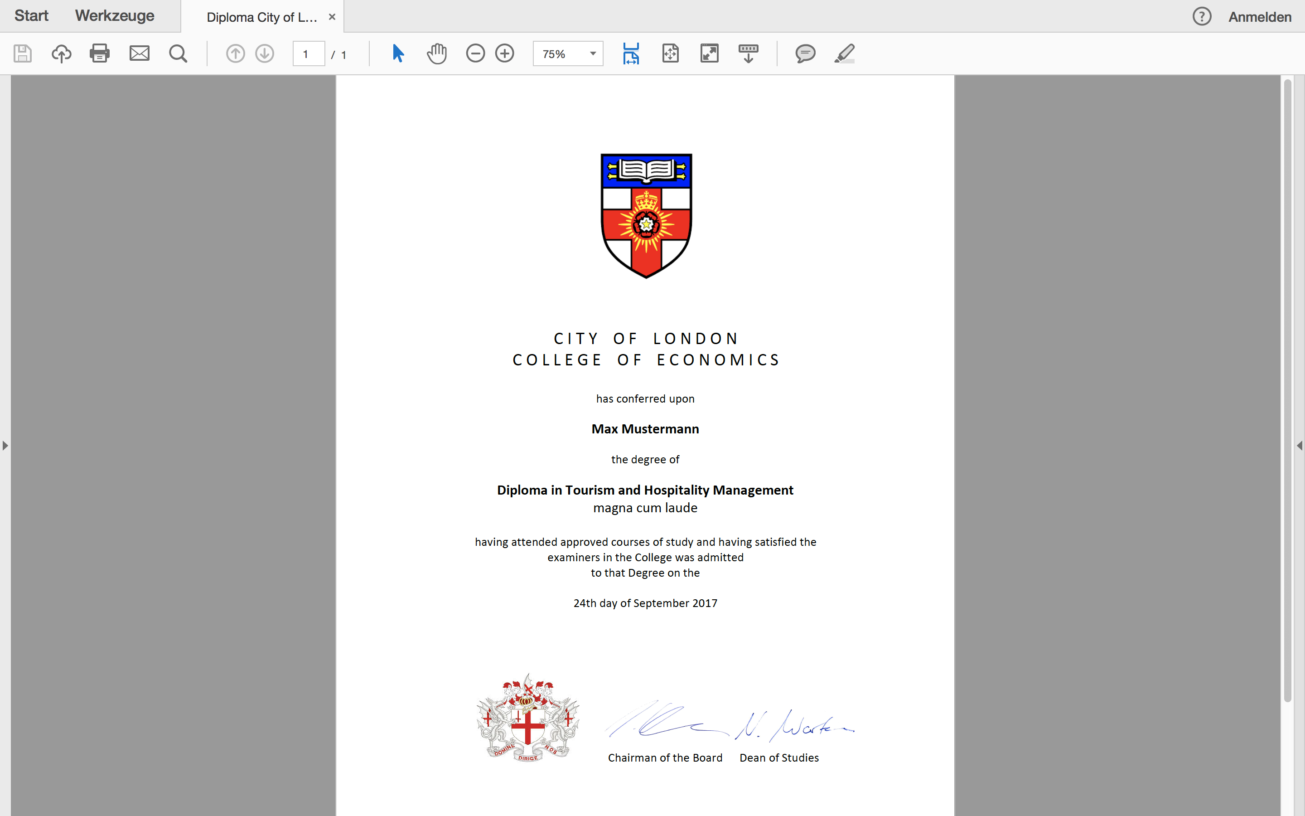Select the Diploma City of L... document tab
Image resolution: width=1305 pixels, height=816 pixels.
pos(262,17)
